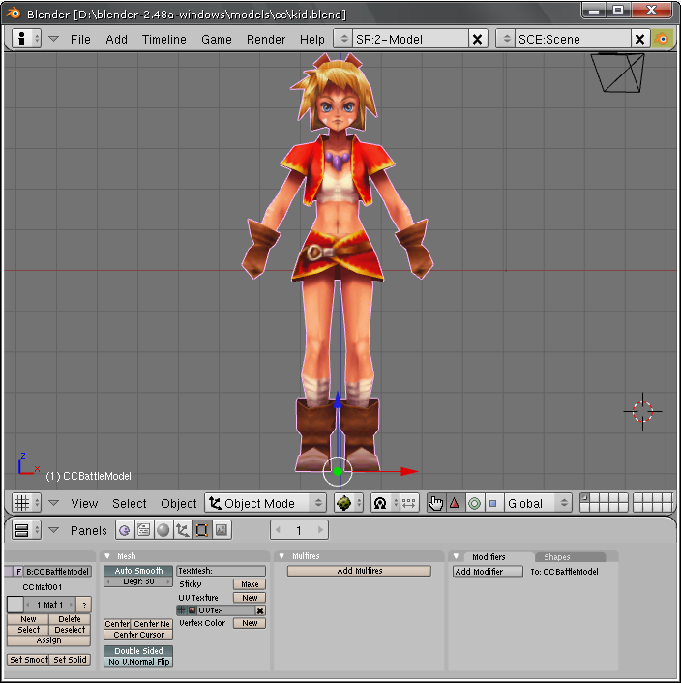The image size is (681, 683).
Task: Click the Set Solid button
Action: (70, 660)
